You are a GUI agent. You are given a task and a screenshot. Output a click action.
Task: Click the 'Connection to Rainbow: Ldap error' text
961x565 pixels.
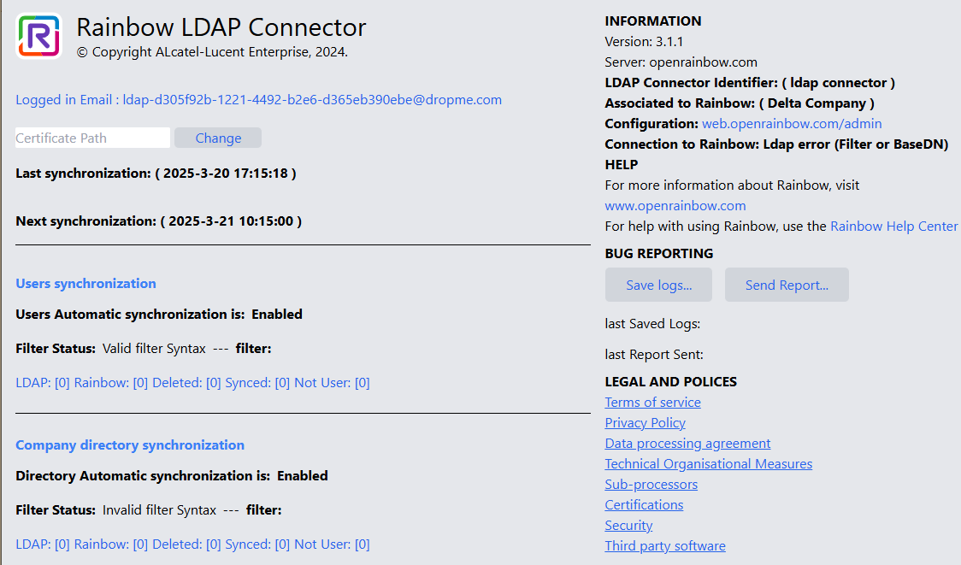(776, 144)
